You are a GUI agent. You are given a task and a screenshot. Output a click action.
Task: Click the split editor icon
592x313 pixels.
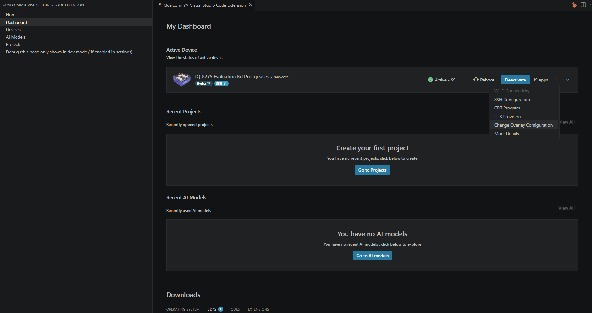[583, 5]
